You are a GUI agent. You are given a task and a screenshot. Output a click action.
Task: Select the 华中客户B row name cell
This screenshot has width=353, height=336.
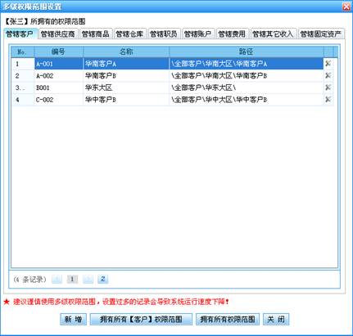[126, 100]
